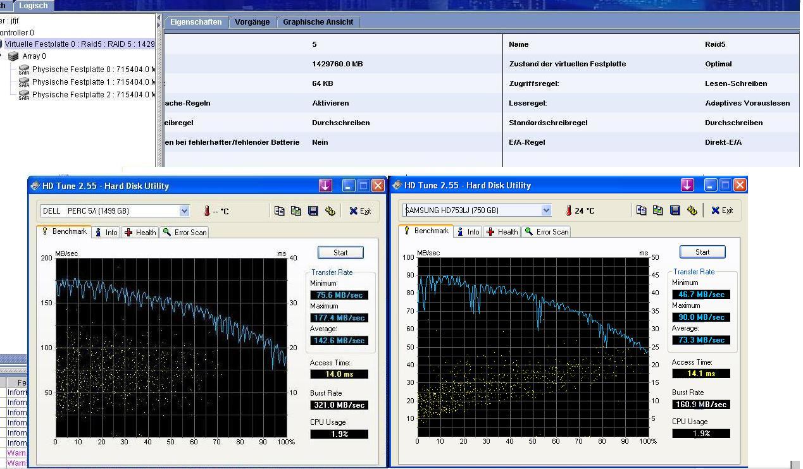Screen dimensions: 803x469
Task: Open options in Samsung HD Tune window
Action: [x=692, y=210]
